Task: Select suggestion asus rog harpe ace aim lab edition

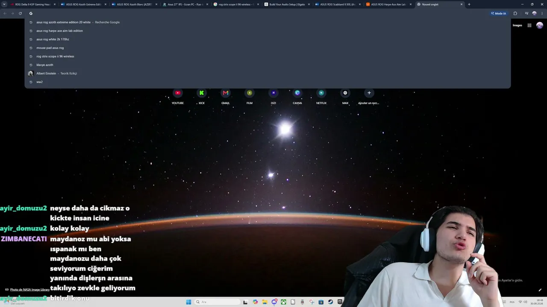Action: 268,31
